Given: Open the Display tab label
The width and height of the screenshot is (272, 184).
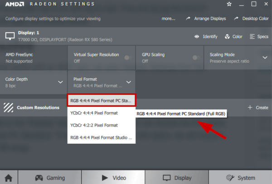Looking at the screenshot, I should click(x=183, y=178).
